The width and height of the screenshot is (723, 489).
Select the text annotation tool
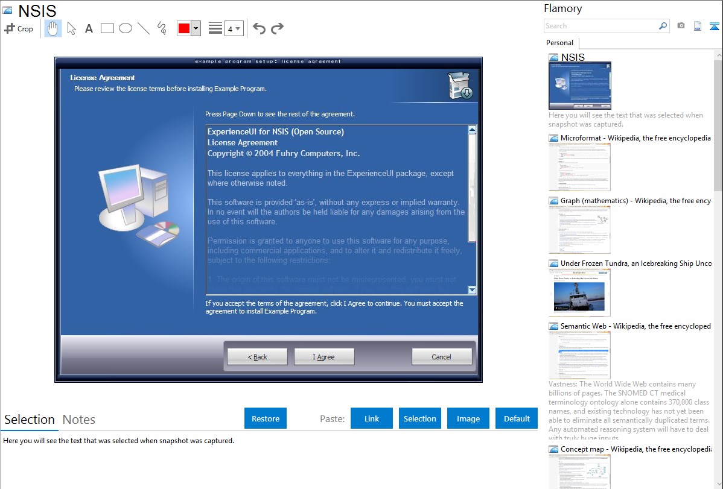pos(89,28)
